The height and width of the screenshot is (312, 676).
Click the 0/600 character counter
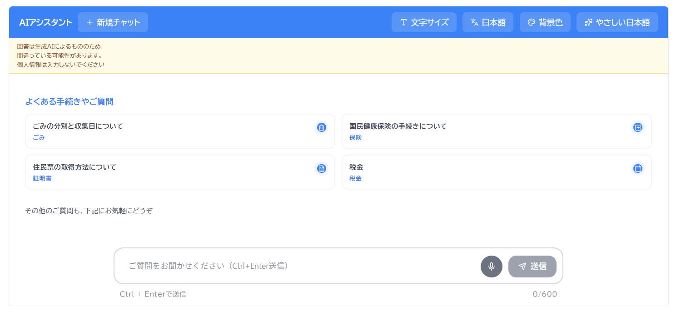[545, 294]
